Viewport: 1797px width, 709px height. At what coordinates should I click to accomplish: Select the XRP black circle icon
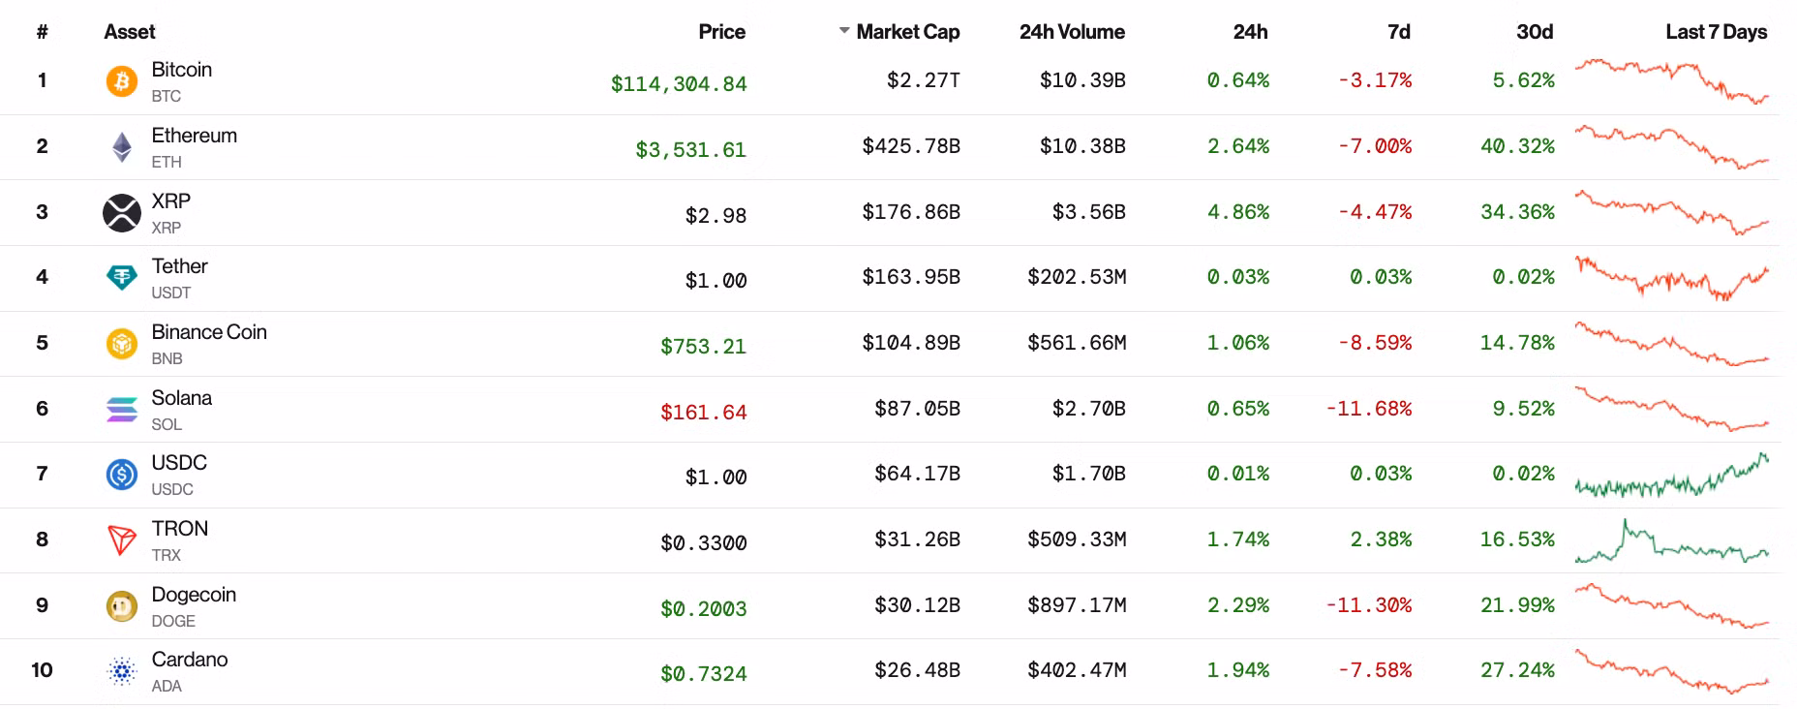click(122, 213)
